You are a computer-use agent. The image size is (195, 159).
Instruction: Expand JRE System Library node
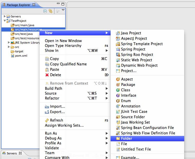pos(9,43)
